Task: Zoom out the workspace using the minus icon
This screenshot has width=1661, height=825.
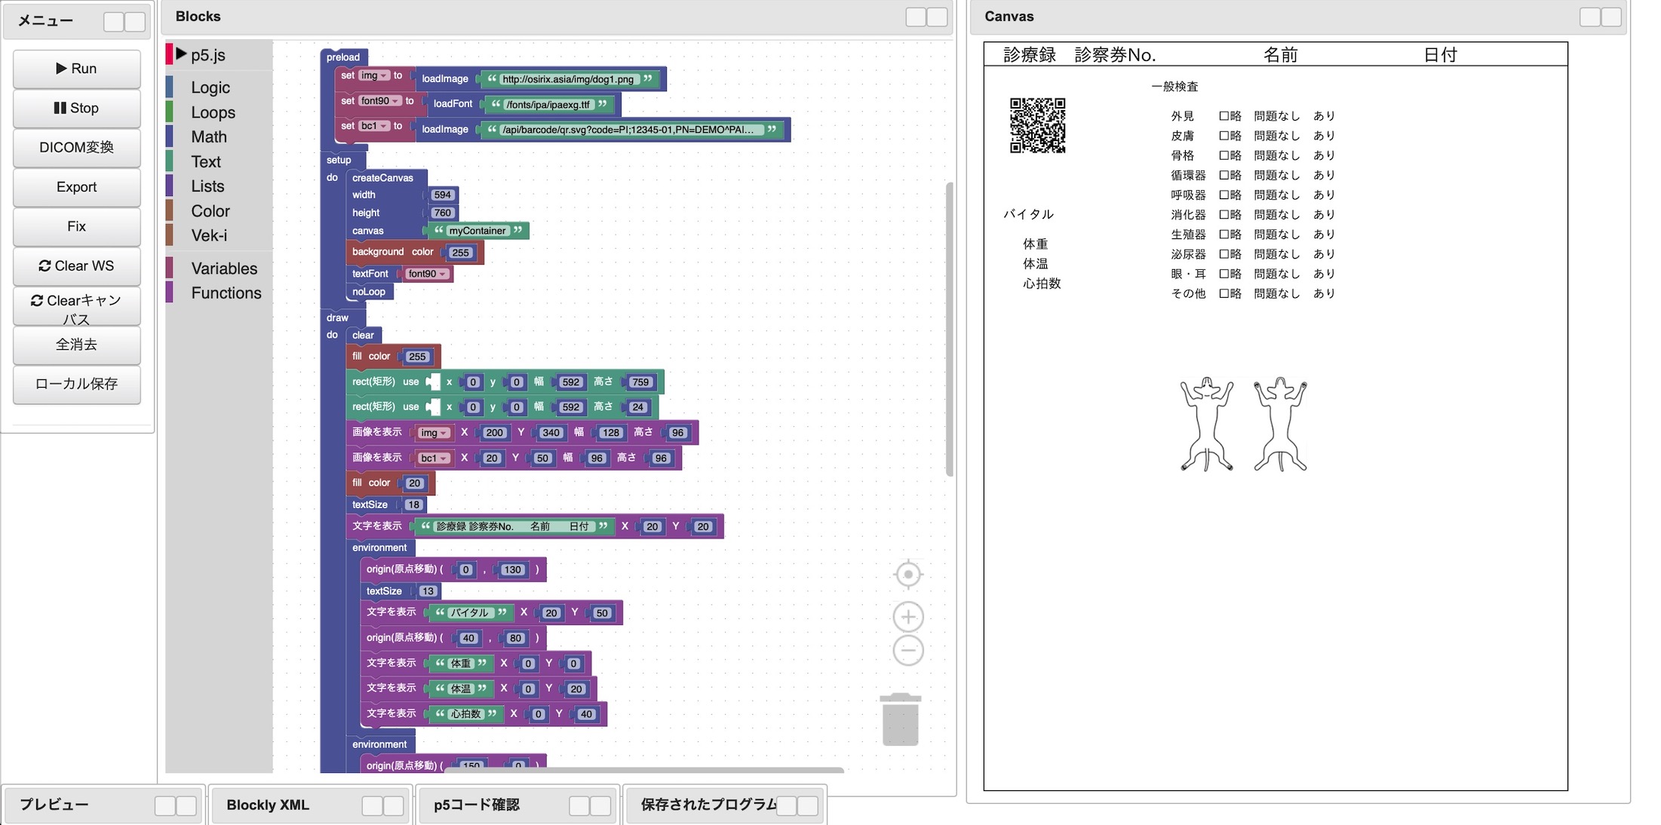Action: click(908, 650)
